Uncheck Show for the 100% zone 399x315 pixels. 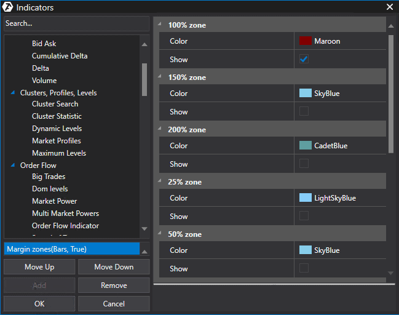click(304, 60)
